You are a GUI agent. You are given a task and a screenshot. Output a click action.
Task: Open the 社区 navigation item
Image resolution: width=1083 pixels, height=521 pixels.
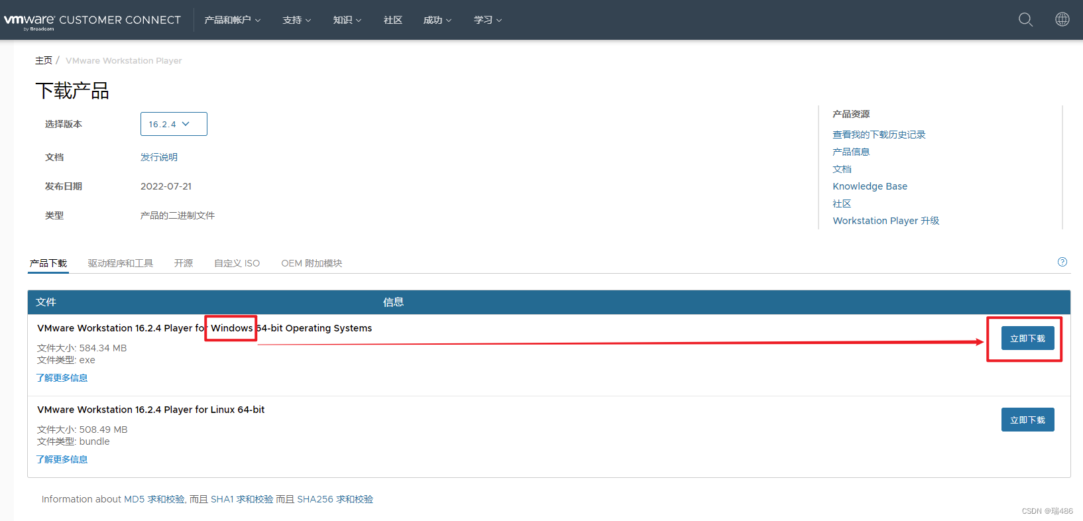393,20
